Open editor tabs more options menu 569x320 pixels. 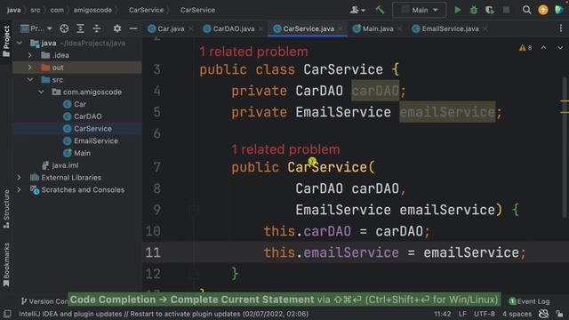click(x=561, y=28)
